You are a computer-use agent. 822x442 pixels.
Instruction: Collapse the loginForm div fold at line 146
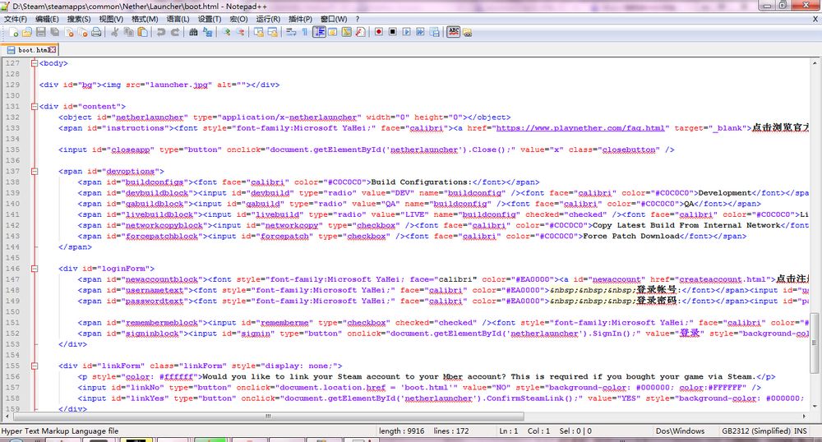[x=33, y=268]
